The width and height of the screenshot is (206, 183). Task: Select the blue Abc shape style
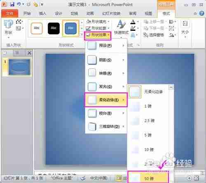71,28
